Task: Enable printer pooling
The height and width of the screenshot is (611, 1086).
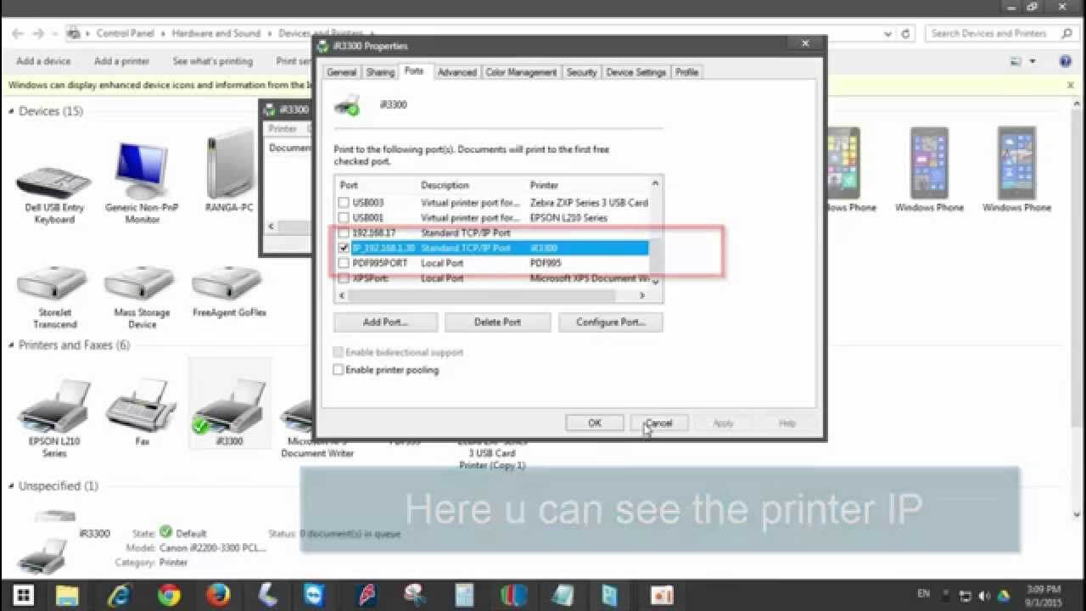Action: click(x=338, y=370)
